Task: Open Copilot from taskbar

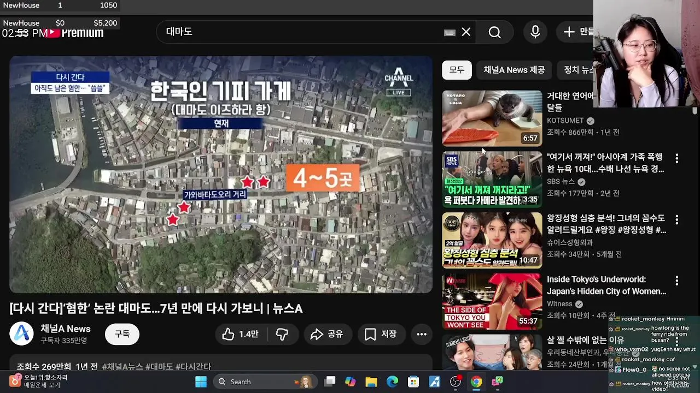Action: (351, 382)
